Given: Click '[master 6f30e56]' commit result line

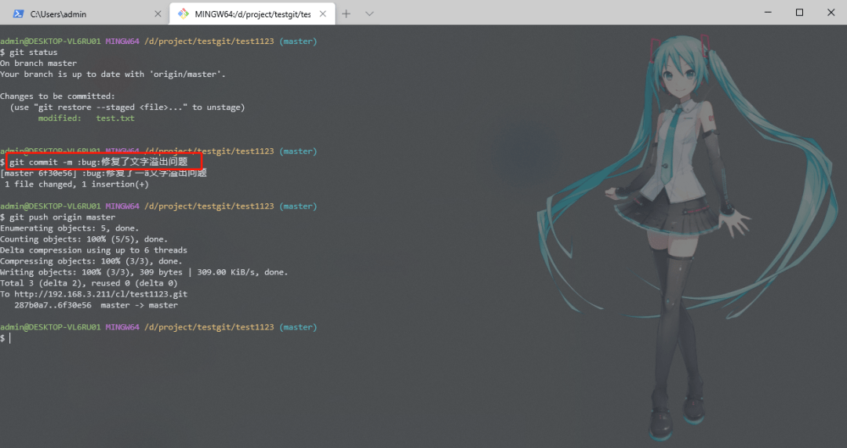Looking at the screenshot, I should click(x=104, y=173).
